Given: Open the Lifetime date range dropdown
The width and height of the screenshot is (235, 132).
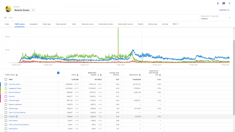Looking at the screenshot, I should 215,18.
